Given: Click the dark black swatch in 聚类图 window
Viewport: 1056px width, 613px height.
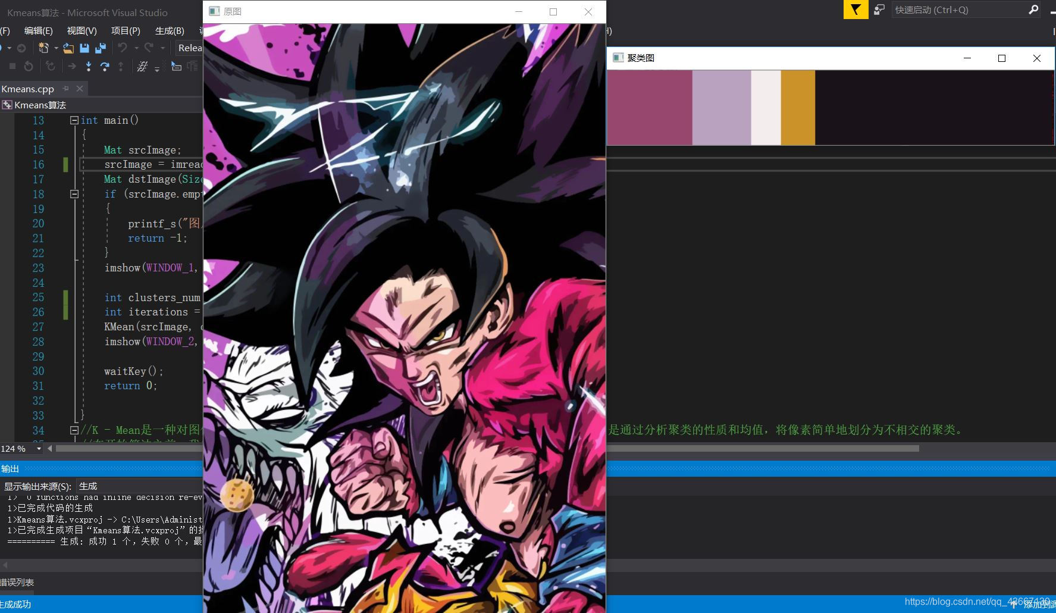Looking at the screenshot, I should [934, 108].
